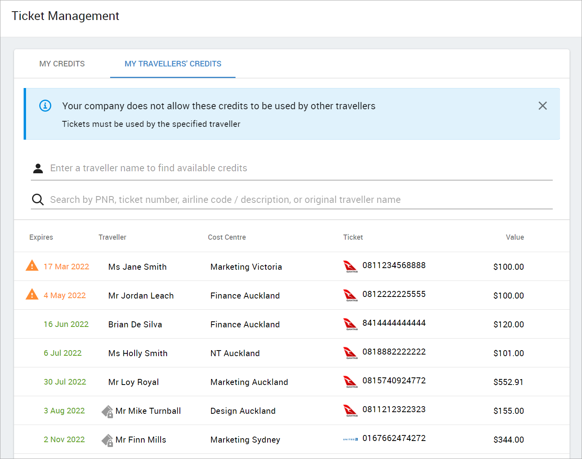Select expiry date 30 Jul 2022

coord(65,382)
